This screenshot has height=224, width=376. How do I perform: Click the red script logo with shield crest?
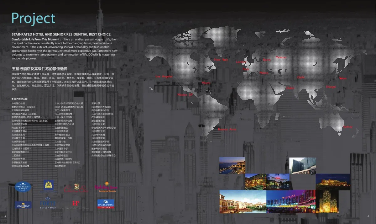click(x=76, y=188)
